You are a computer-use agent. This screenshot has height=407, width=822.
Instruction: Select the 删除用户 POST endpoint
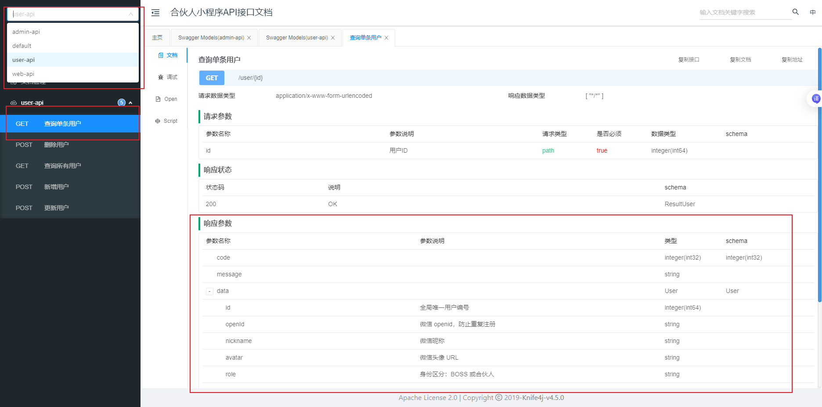pyautogui.click(x=57, y=144)
